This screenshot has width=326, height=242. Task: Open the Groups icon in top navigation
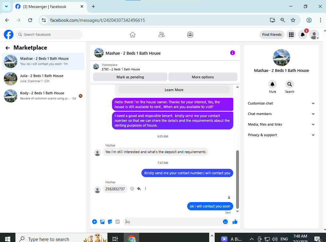tap(190, 35)
